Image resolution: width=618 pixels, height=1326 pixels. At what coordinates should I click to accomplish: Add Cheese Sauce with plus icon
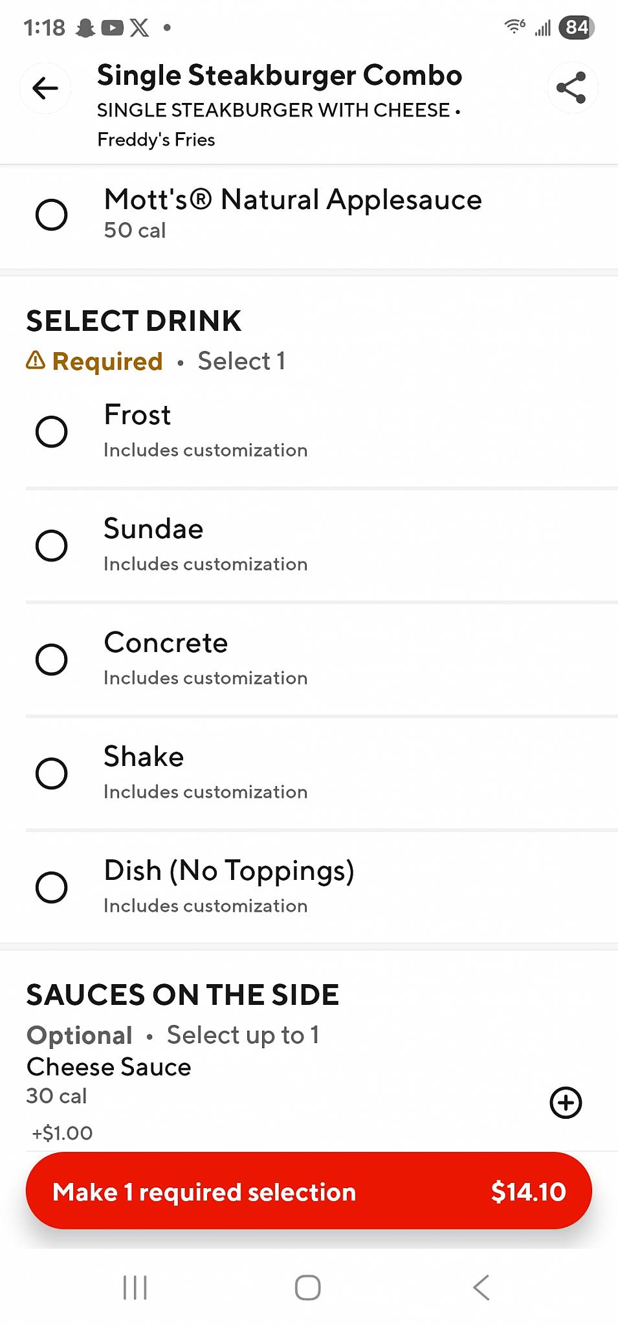point(566,1103)
